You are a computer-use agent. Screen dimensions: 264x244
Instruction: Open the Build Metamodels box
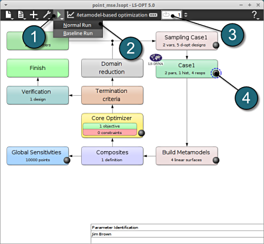click(x=187, y=156)
